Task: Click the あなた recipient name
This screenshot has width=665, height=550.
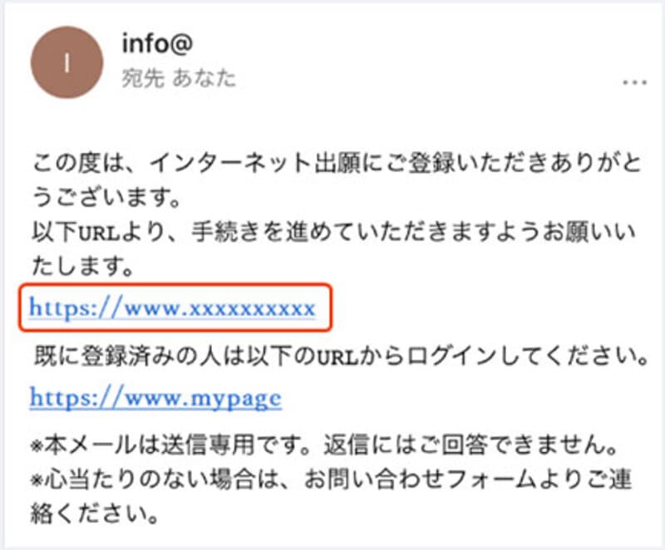Action: click(x=204, y=78)
